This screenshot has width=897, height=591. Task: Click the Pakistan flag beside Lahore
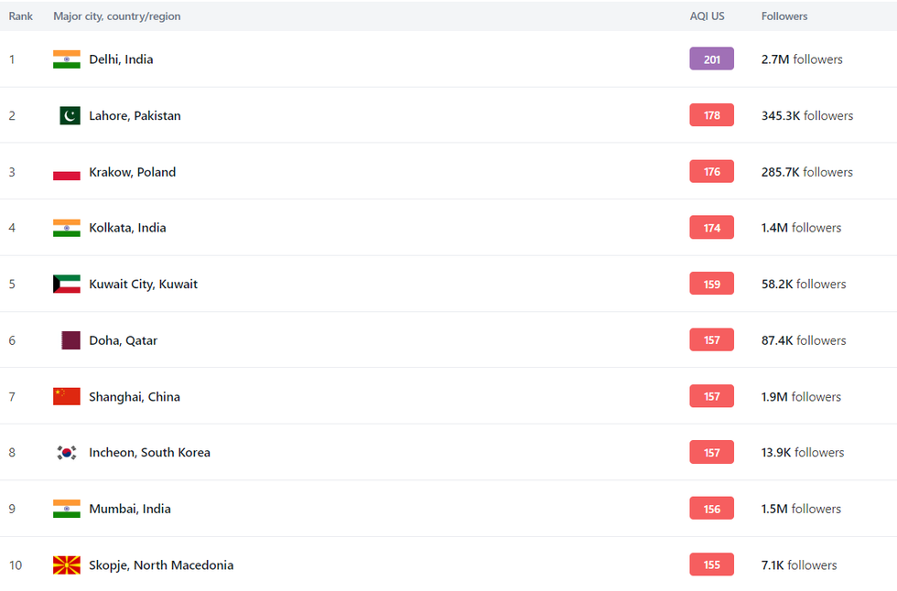pos(70,116)
